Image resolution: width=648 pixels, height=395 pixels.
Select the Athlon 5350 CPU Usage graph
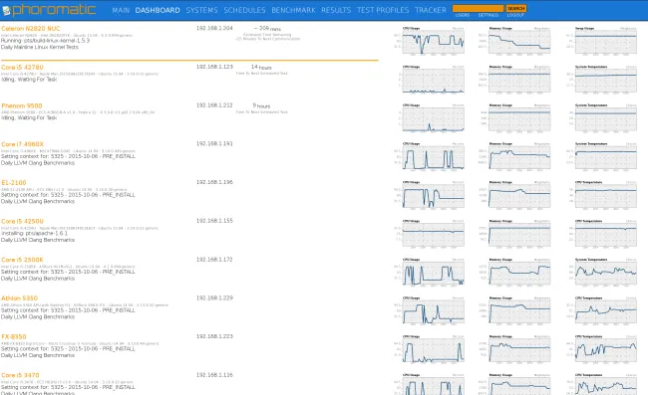[429, 310]
